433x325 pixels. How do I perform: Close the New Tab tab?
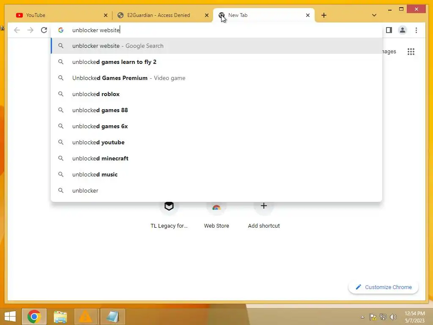pos(308,15)
